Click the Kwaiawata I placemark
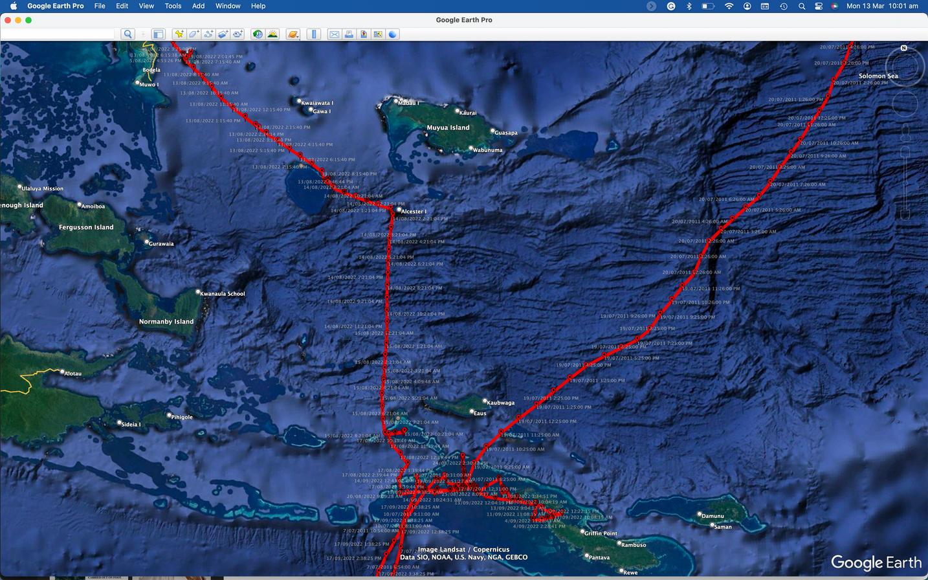This screenshot has height=580, width=928. coord(316,102)
